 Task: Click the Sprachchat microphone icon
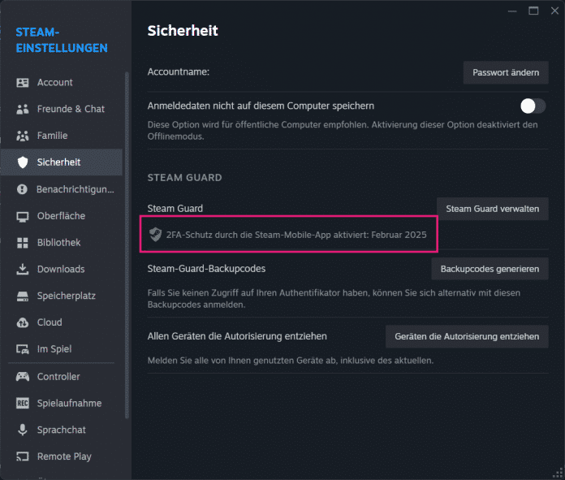coord(23,430)
